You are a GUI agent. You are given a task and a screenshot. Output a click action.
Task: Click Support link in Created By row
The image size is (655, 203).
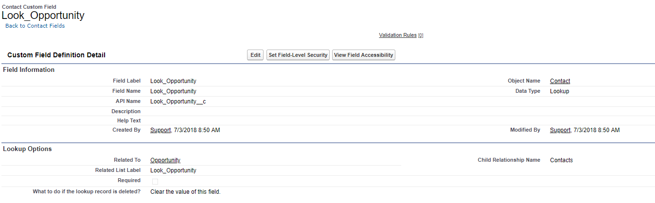tap(160, 130)
